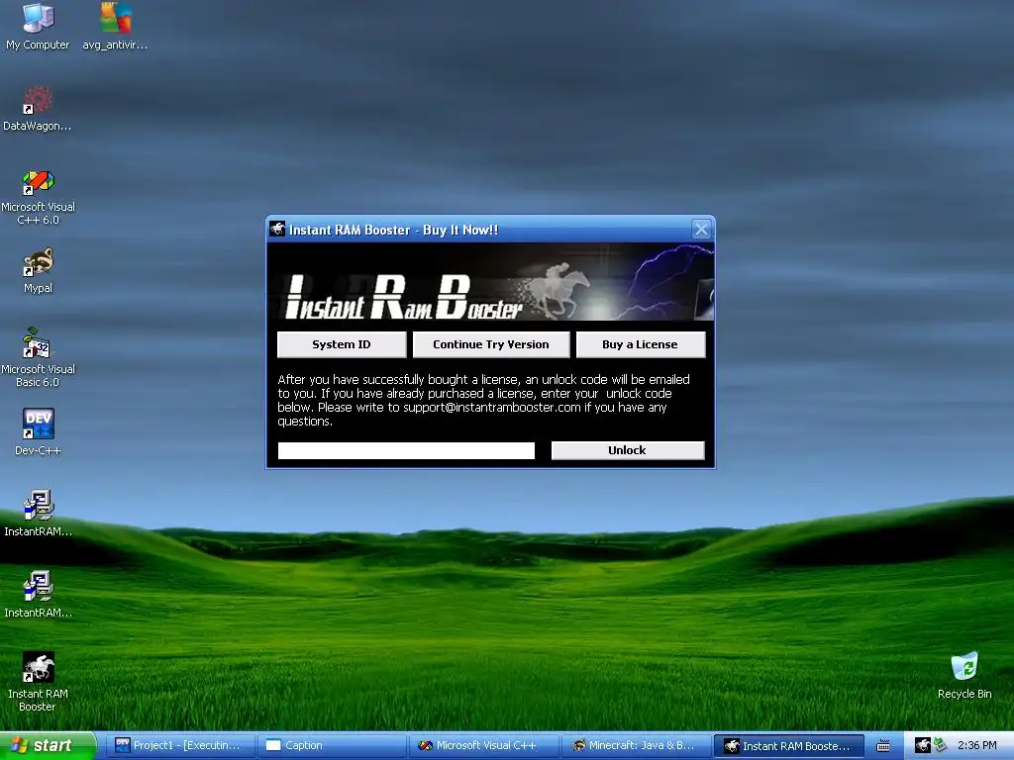Focus the unlock code input field

406,450
